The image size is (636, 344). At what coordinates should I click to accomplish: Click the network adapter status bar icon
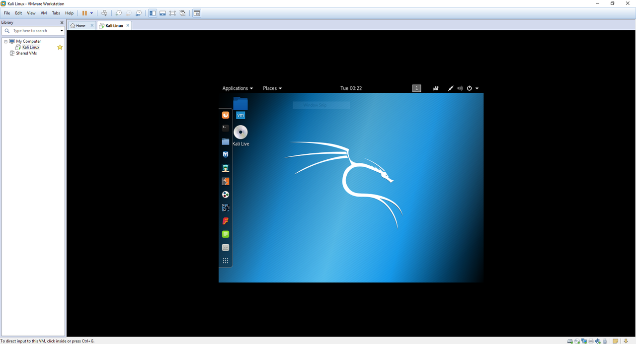(584, 341)
